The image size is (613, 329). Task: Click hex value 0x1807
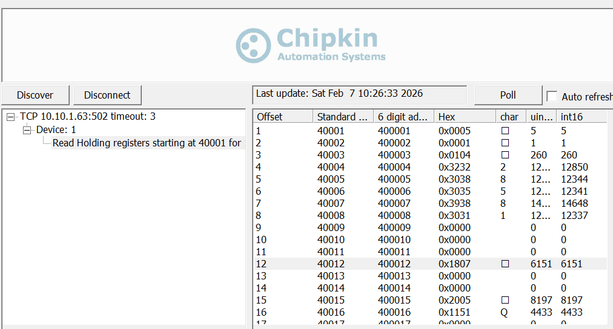(x=454, y=264)
